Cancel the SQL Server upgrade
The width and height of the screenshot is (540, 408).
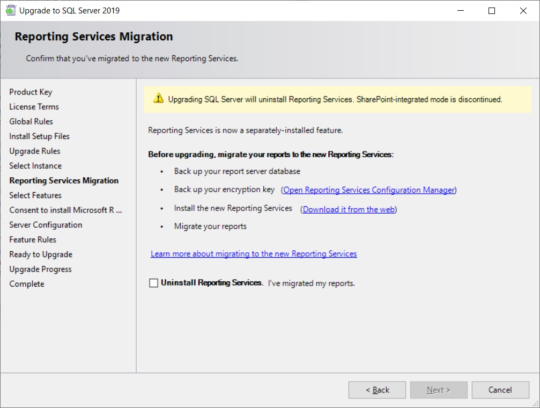[x=500, y=390]
